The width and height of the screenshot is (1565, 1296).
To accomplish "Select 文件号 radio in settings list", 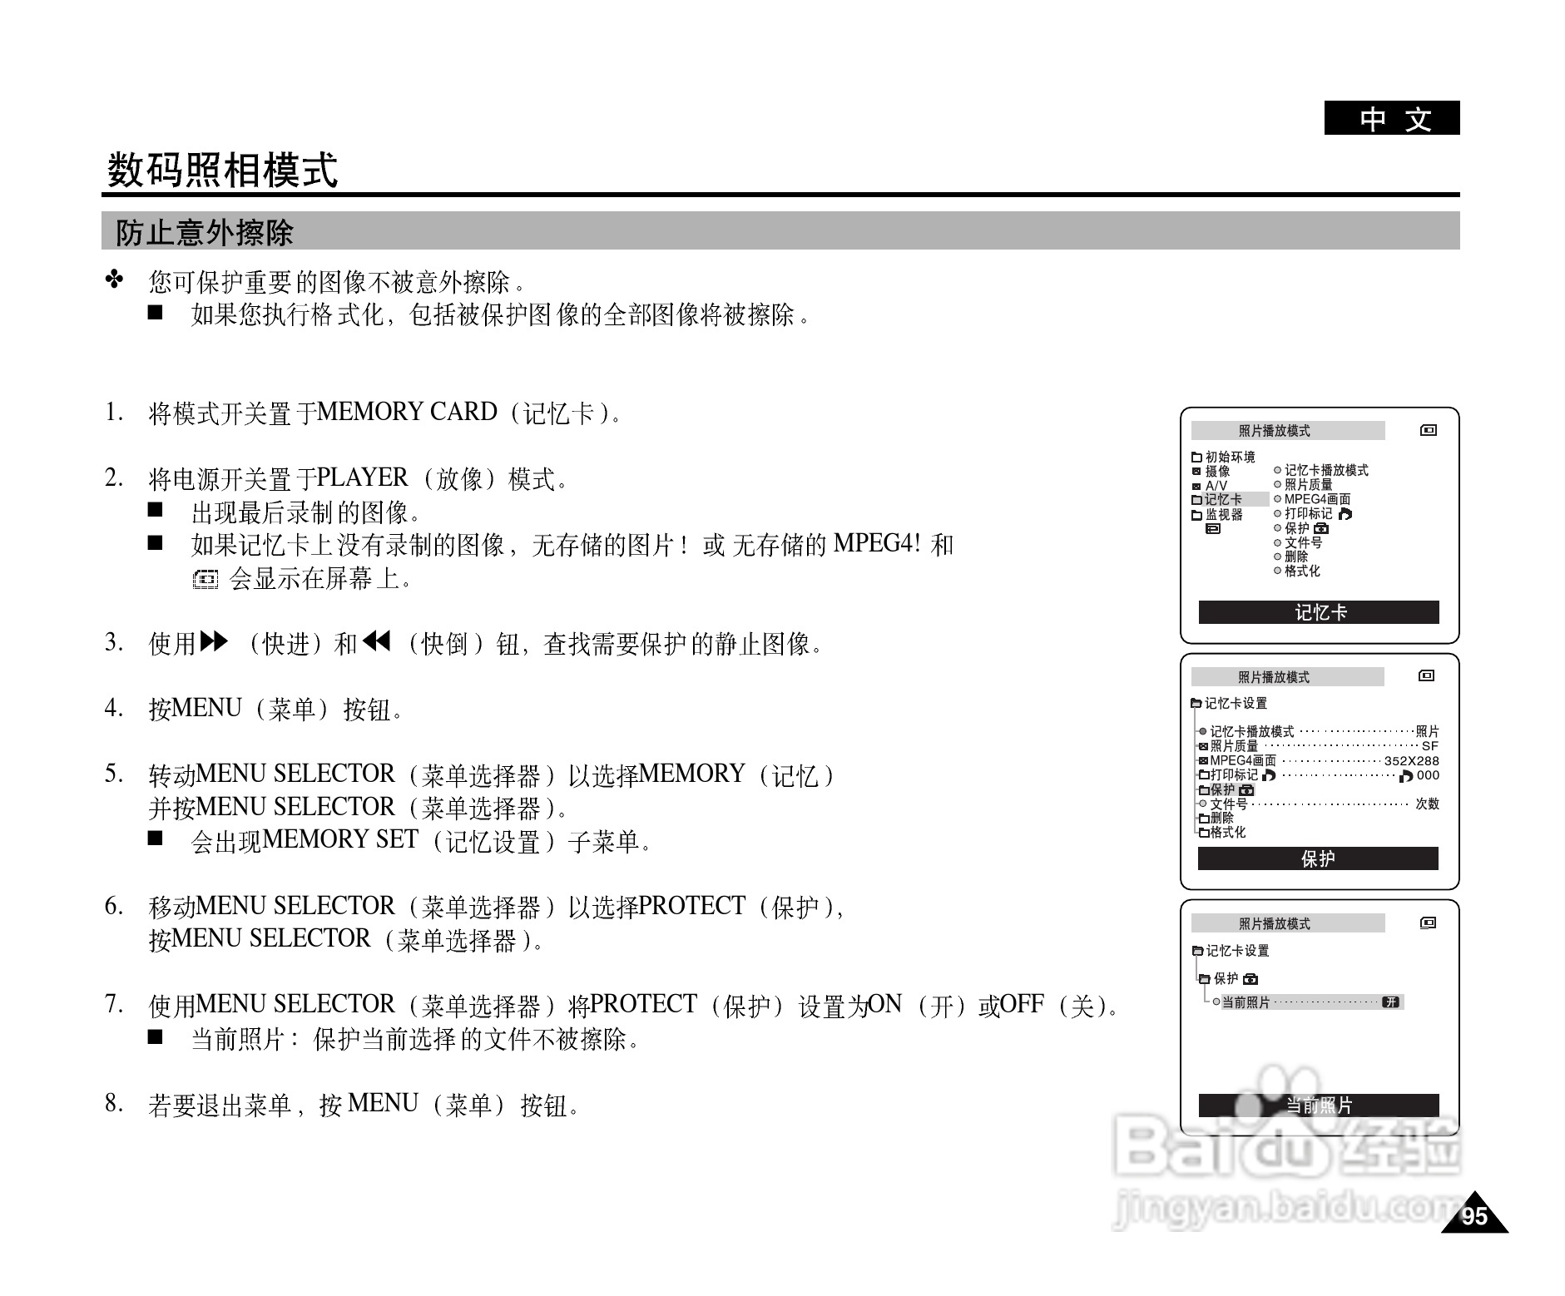I will click(x=1202, y=804).
